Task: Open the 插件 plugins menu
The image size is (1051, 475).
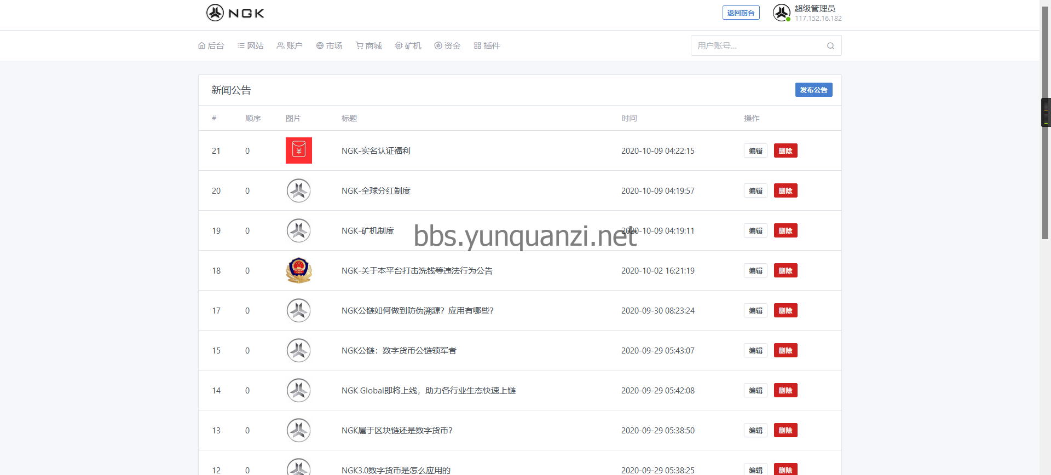Action: 487,46
